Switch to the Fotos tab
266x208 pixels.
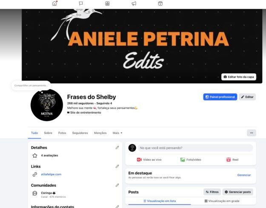click(62, 133)
